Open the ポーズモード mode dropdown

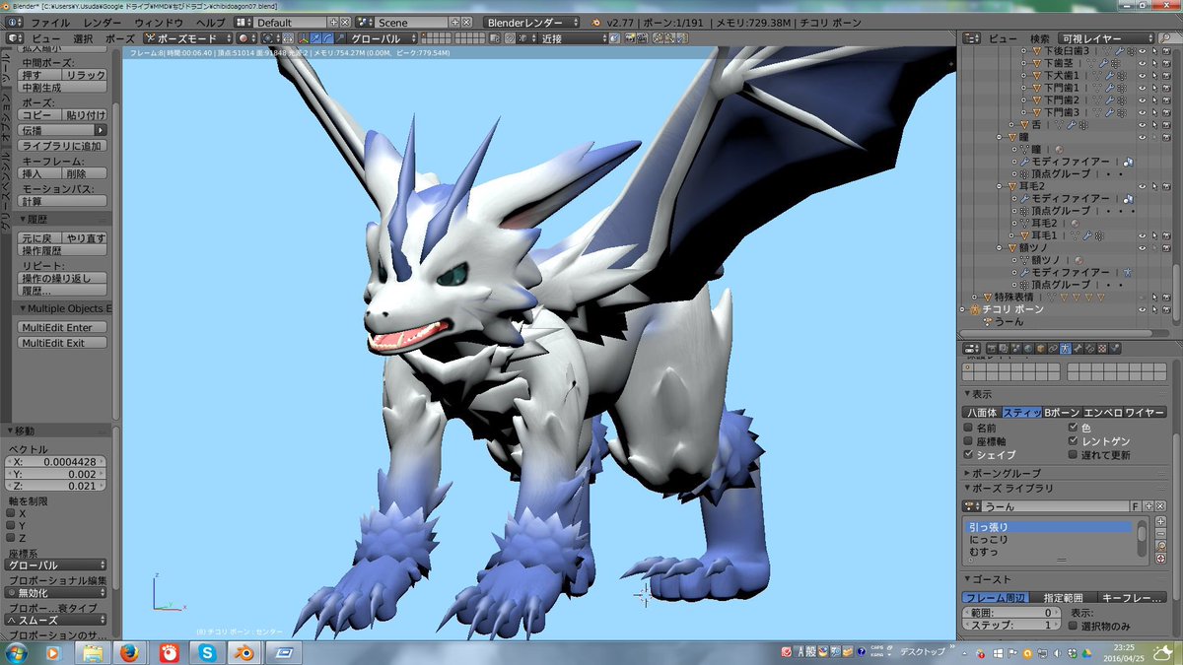coord(187,38)
